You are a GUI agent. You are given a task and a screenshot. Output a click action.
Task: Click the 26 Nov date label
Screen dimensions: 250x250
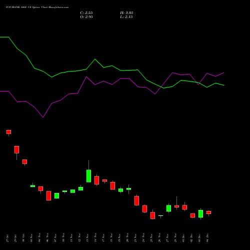pyautogui.click(x=159, y=237)
